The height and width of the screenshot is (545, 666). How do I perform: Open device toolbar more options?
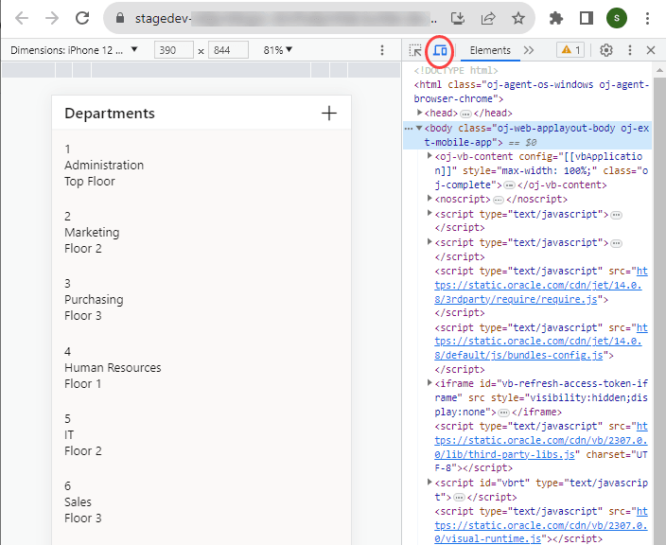point(382,50)
